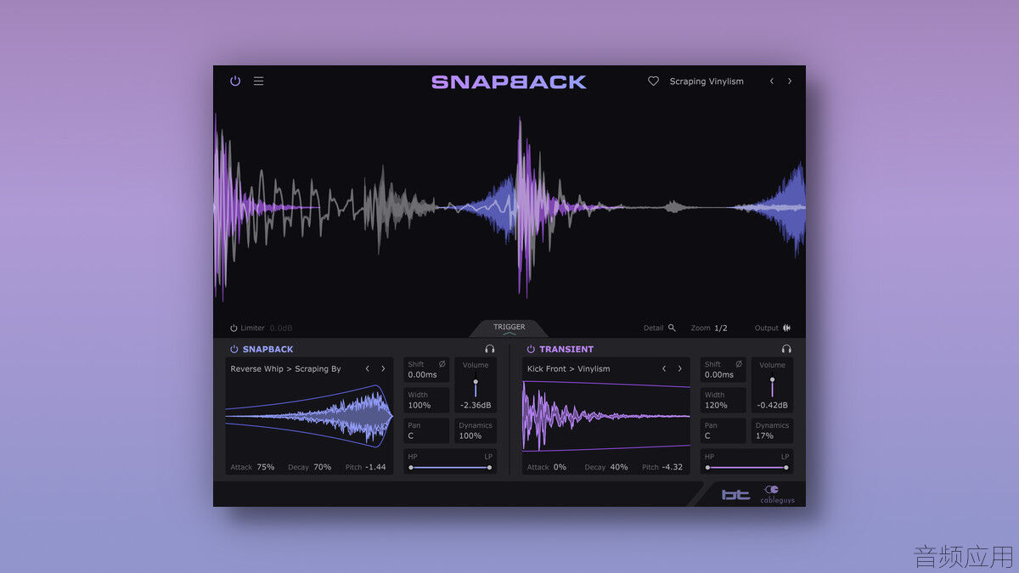Change the Zoom 1/2 value

tap(721, 328)
